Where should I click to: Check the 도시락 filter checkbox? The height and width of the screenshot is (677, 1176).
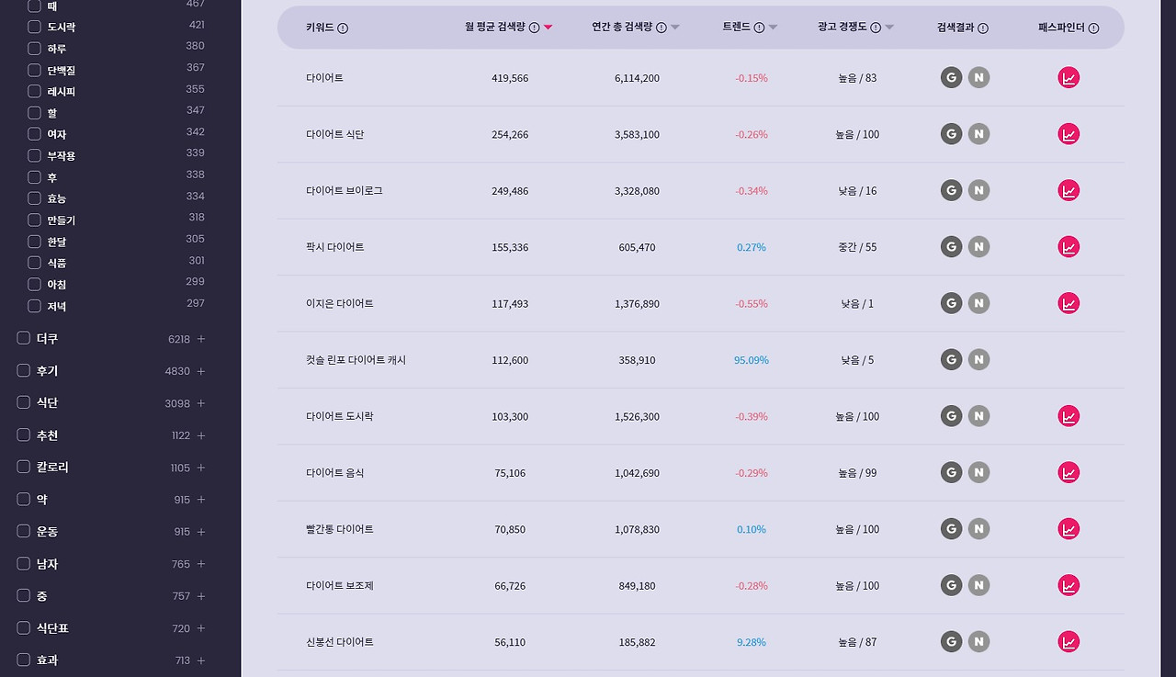pos(34,27)
